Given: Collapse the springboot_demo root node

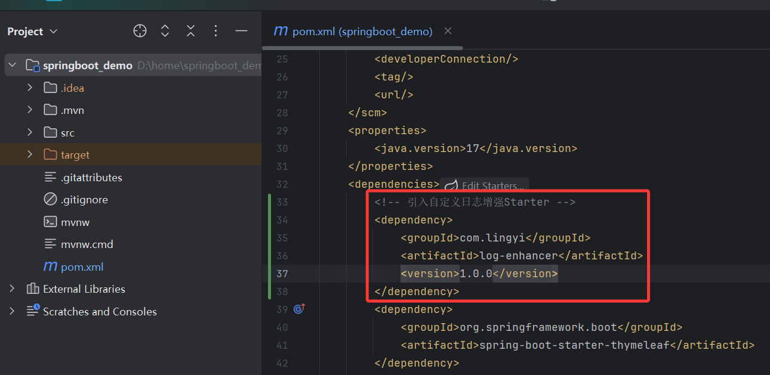Looking at the screenshot, I should tap(12, 64).
